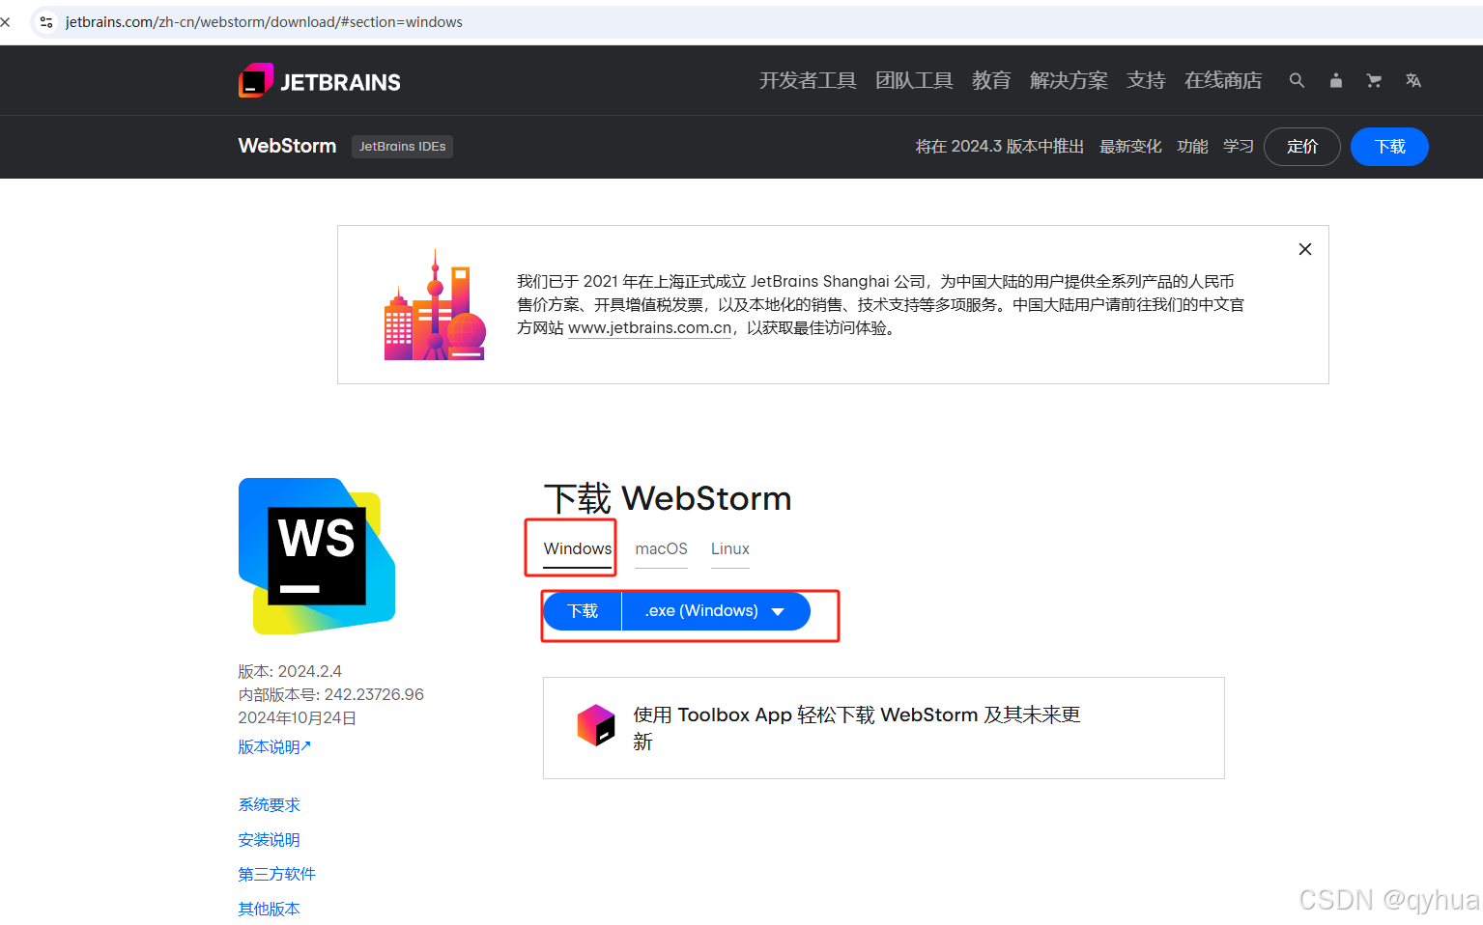Click the site info icon in address bar

coord(46,21)
